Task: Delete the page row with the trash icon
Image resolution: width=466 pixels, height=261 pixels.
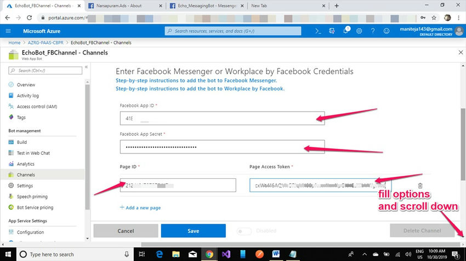Action: (x=420, y=185)
